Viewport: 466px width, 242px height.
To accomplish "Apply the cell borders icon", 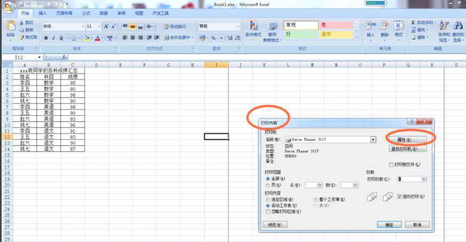I will coord(73,38).
